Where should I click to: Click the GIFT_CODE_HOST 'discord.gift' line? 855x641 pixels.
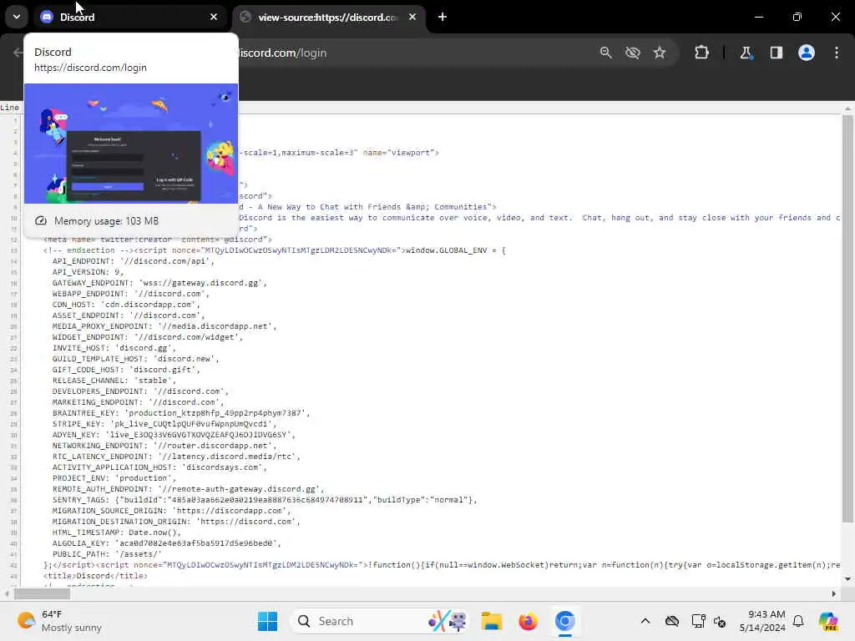pos(126,370)
